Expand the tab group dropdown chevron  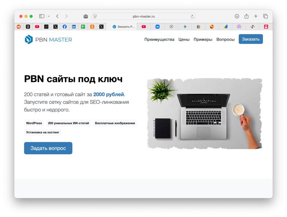[49, 16]
